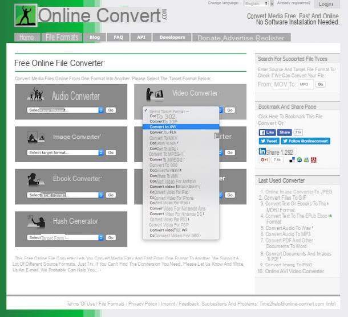Click the Facebook Share button

coord(284,133)
